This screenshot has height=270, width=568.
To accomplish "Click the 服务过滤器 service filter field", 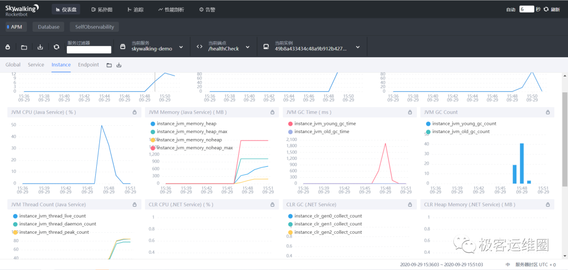I will 89,50.
